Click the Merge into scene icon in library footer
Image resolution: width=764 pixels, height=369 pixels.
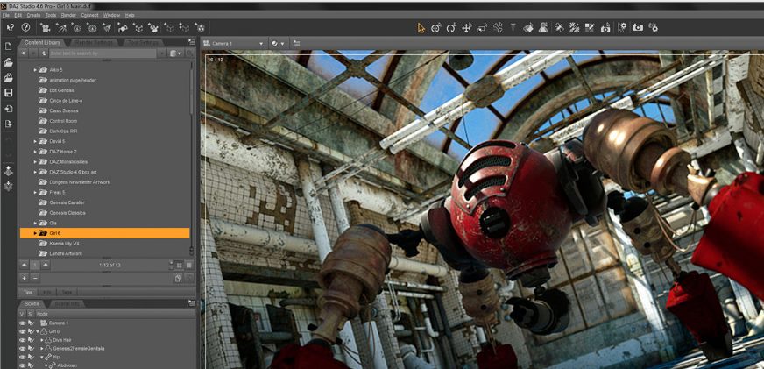pyautogui.click(x=179, y=278)
